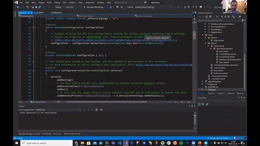This screenshot has height=146, width=260.
Task: Open the Extensions menu
Action: [x=90, y=2]
